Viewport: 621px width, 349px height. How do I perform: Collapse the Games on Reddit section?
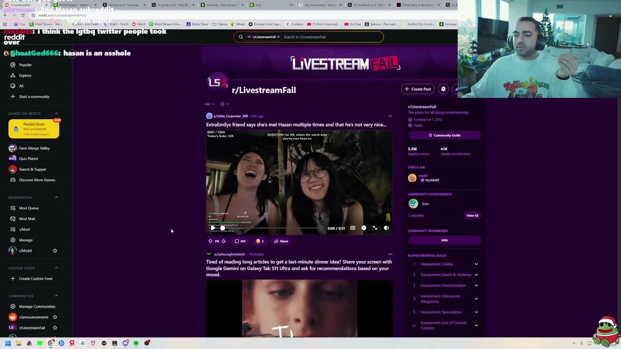pos(56,113)
